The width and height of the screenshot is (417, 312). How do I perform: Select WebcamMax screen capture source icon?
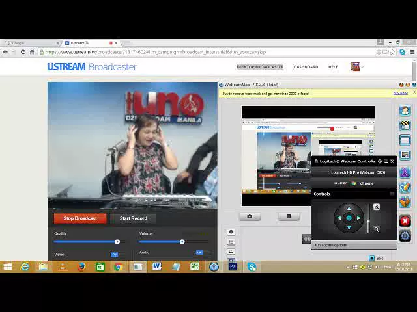(x=405, y=140)
